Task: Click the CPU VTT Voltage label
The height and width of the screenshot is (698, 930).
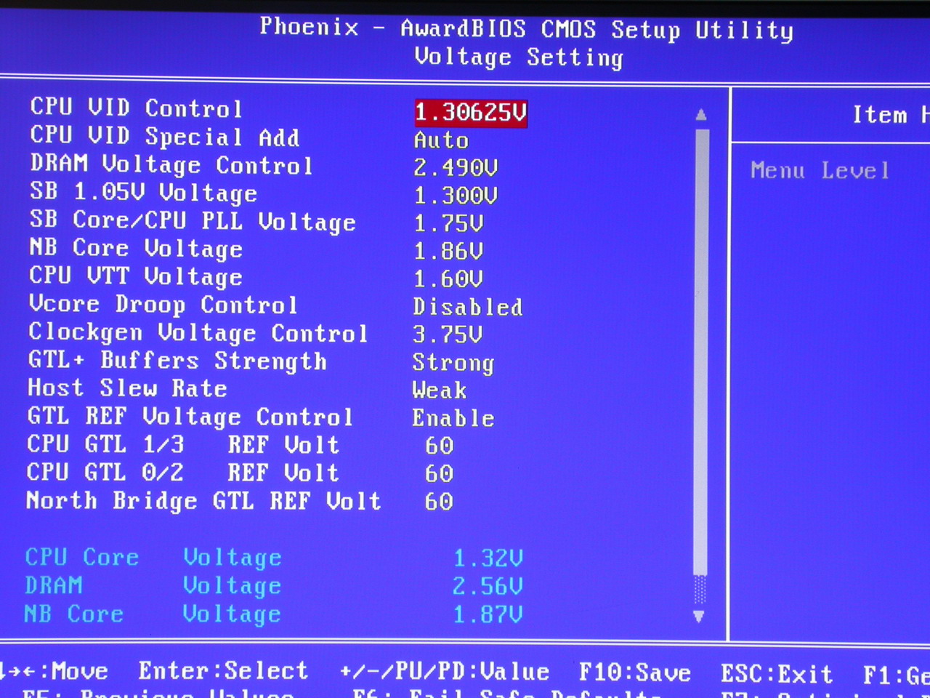Action: tap(136, 276)
